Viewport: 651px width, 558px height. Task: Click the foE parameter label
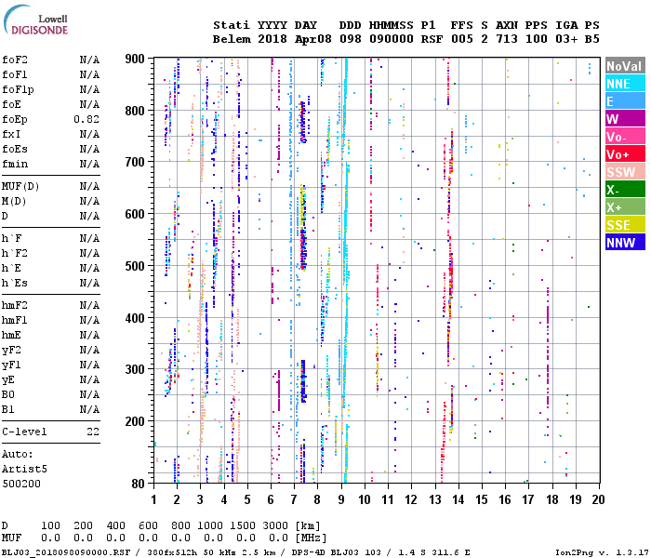click(11, 104)
